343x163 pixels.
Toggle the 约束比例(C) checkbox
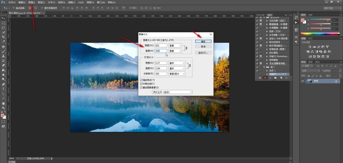pos(141,84)
